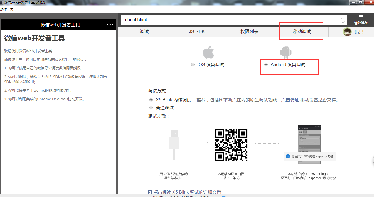The image size is (374, 197).
Task: Select Android 设备调试 radio button
Action: pyautogui.click(x=266, y=64)
